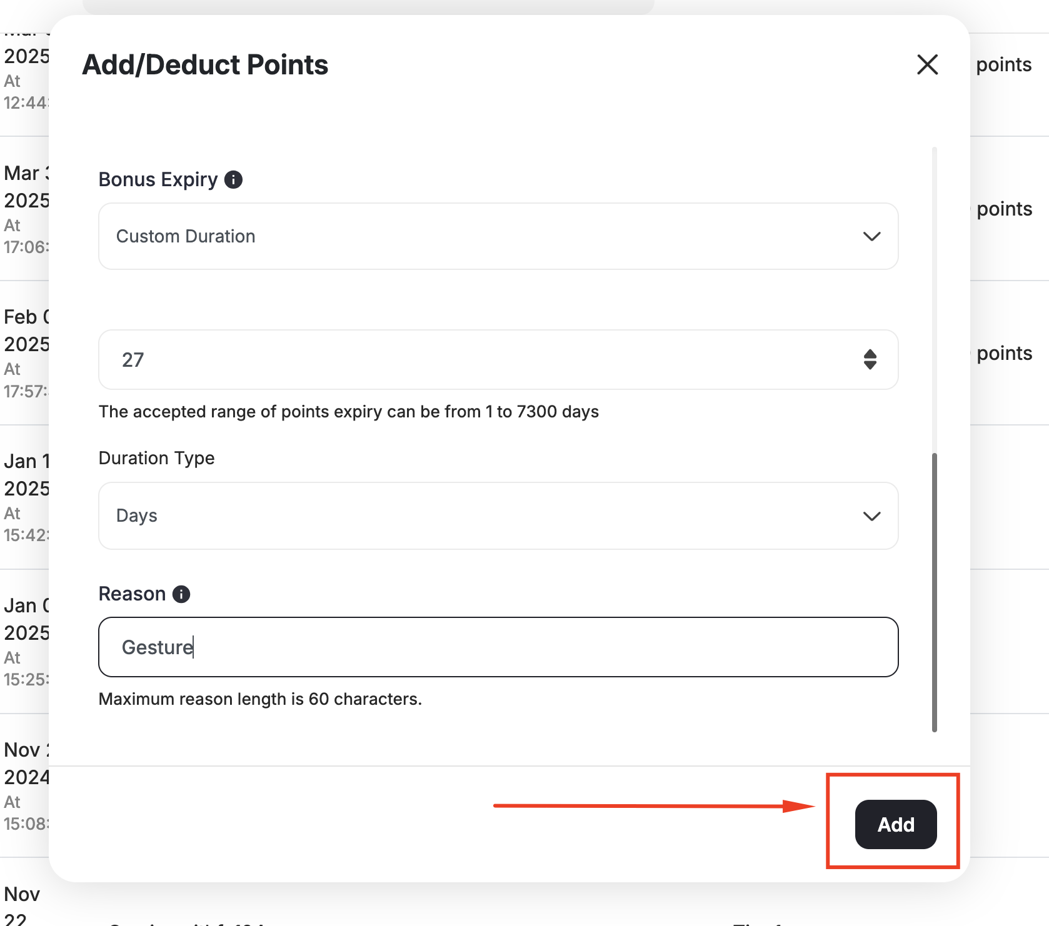Select a different value in the days number field
Screen dimensions: 1049x926
point(438,360)
